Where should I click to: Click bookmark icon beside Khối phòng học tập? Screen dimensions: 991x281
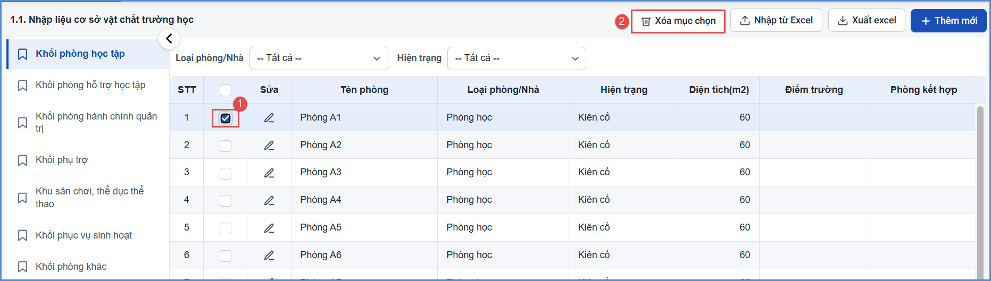tap(22, 54)
